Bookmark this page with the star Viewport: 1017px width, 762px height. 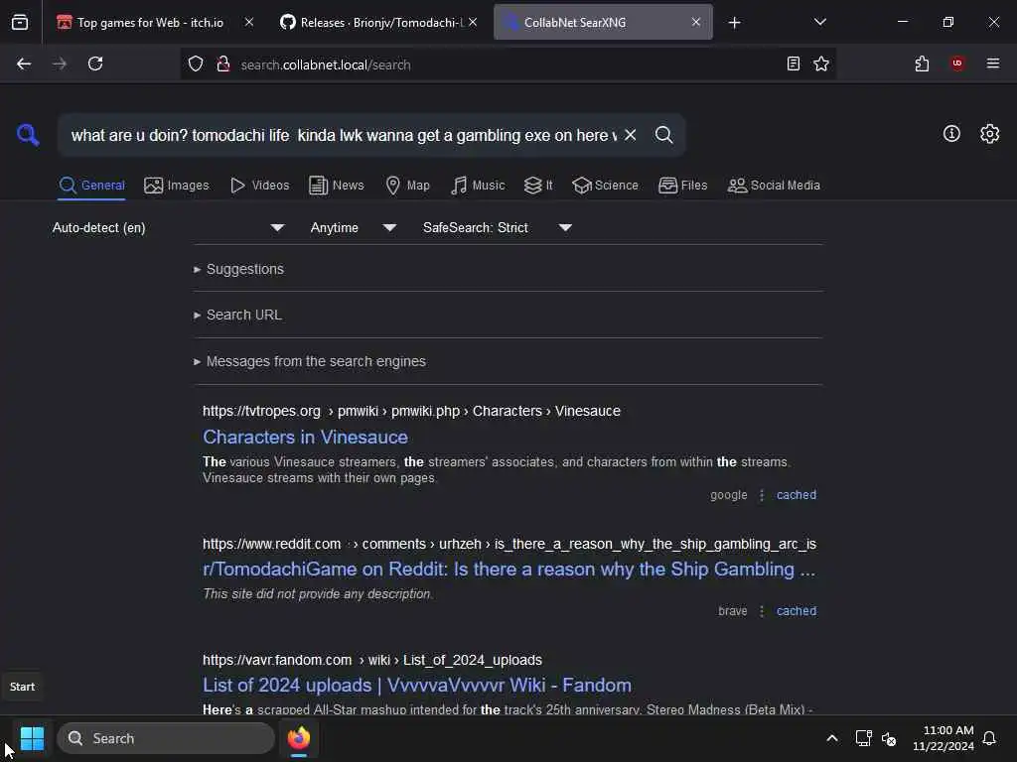pos(821,63)
